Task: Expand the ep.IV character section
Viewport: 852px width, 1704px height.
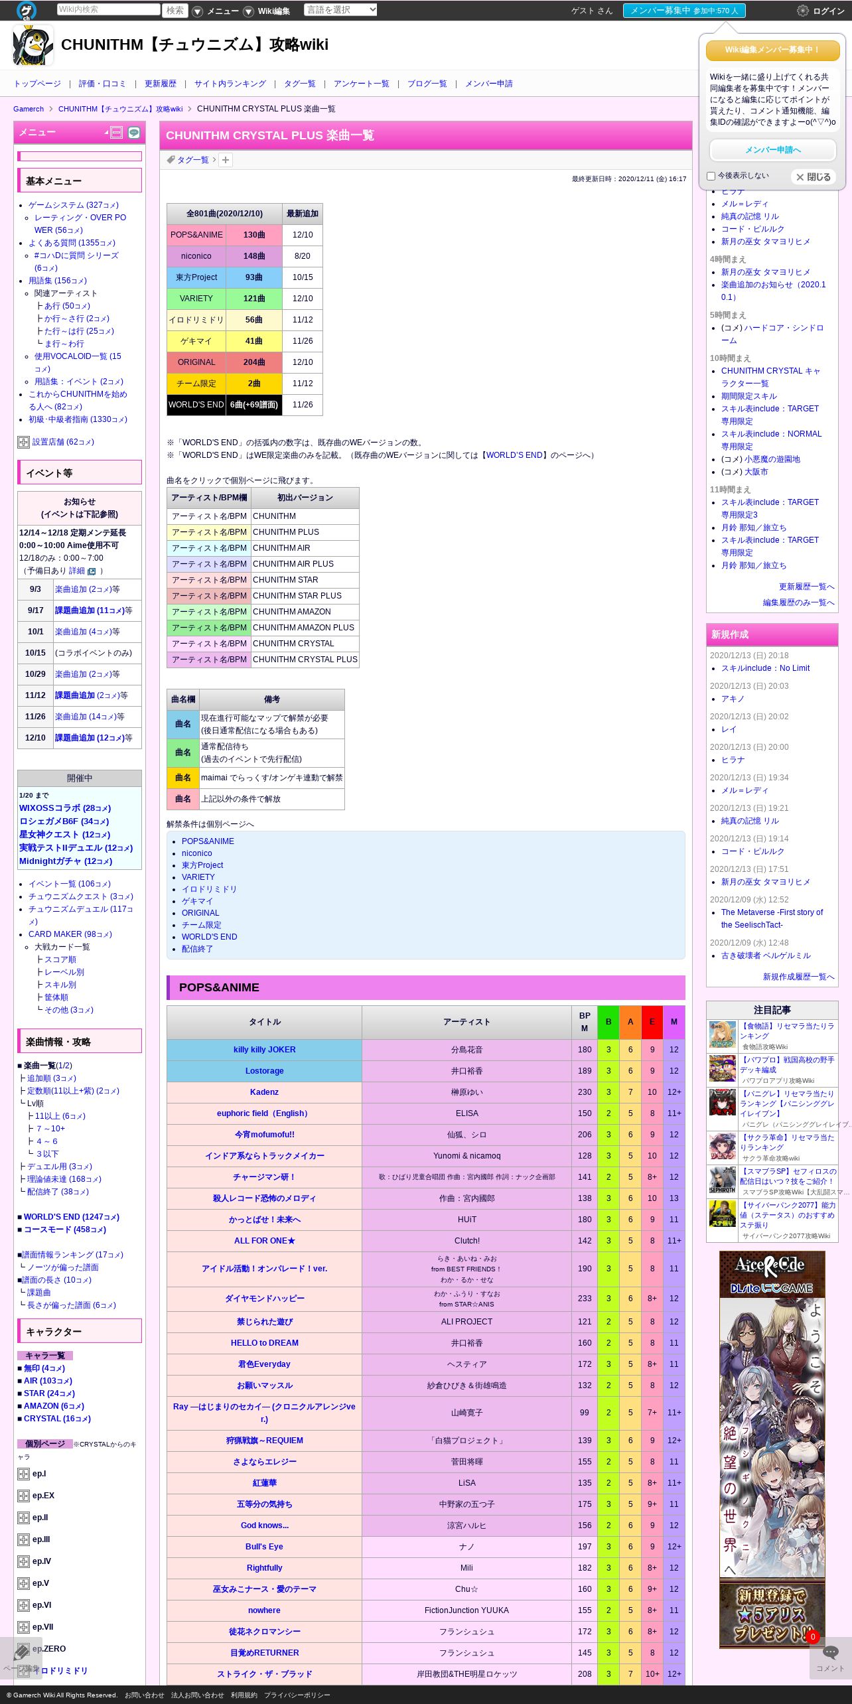Action: 23,1561
